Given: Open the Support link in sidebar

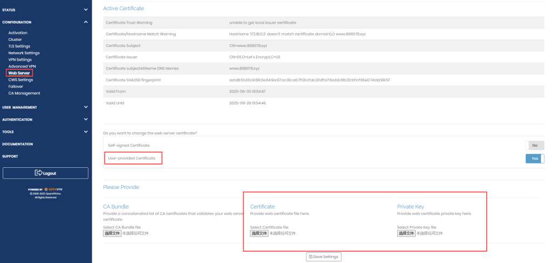Looking at the screenshot, I should (x=10, y=157).
